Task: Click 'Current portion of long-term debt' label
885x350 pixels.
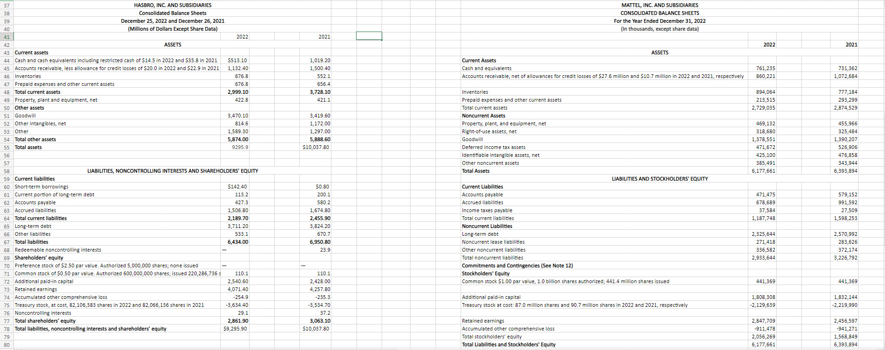Action: 54,194
